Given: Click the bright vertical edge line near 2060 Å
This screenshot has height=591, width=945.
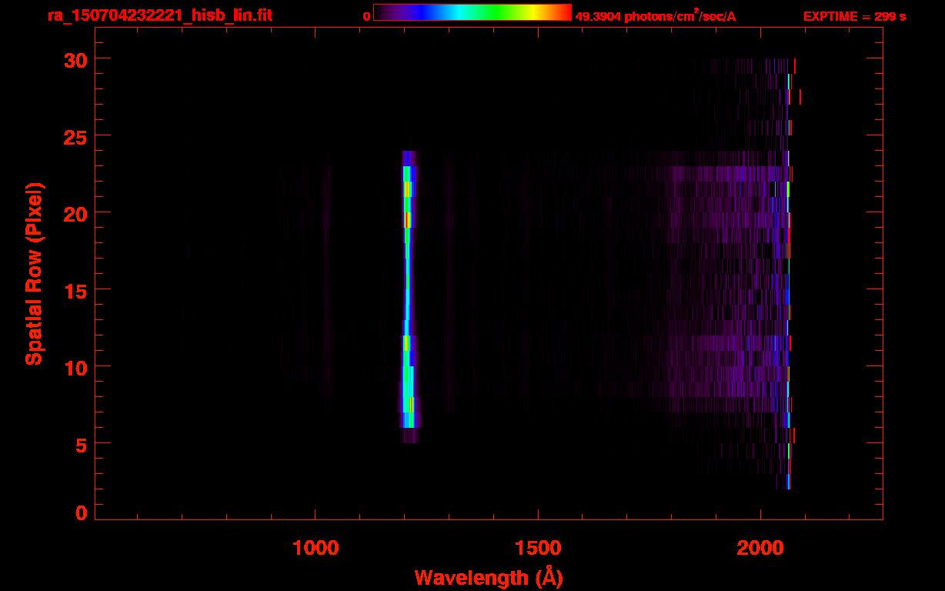Looking at the screenshot, I should pos(789,273).
